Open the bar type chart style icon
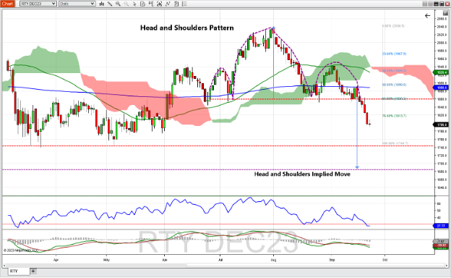 click(x=102, y=4)
